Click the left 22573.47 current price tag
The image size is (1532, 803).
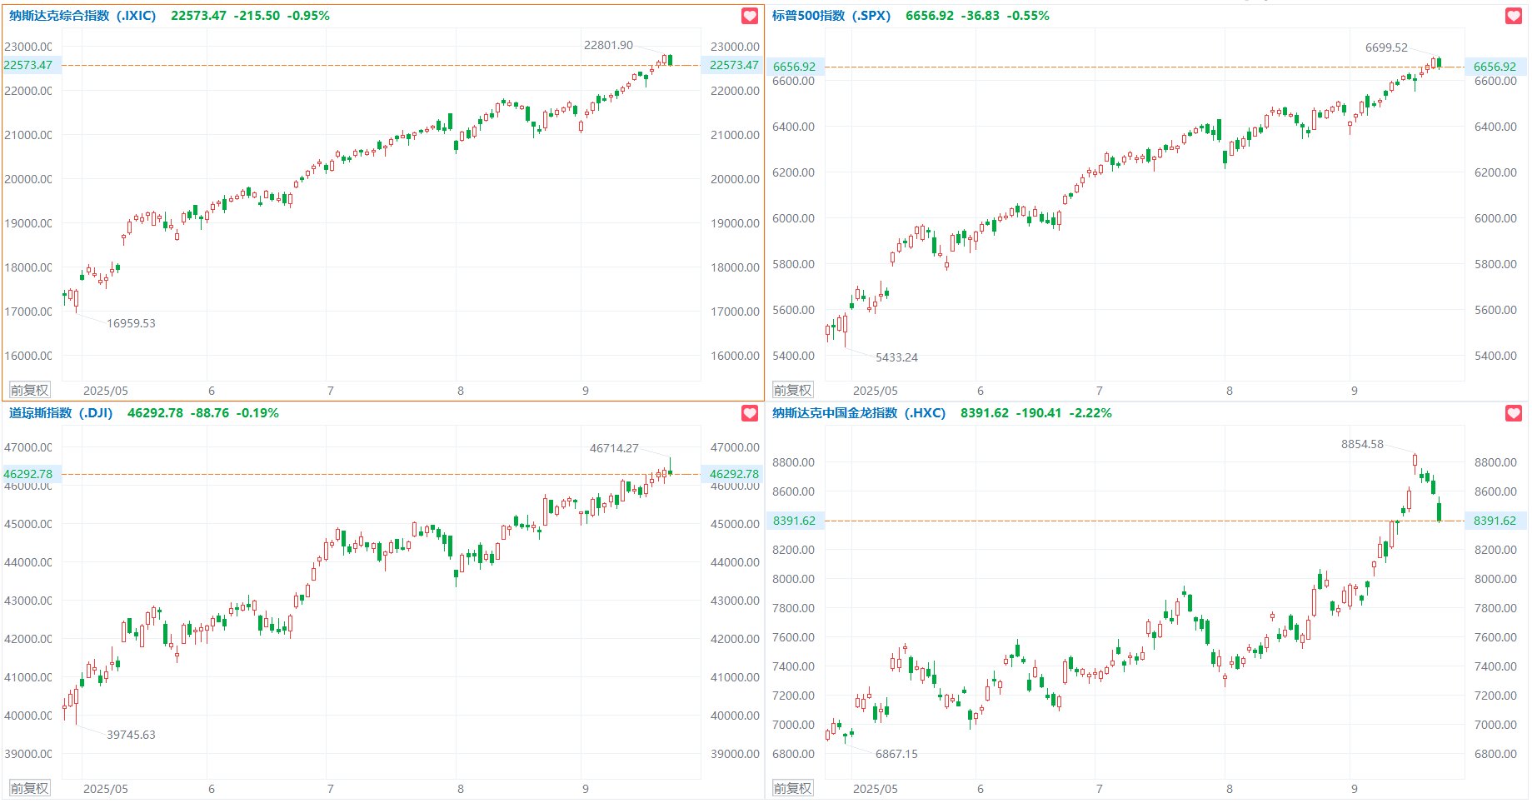30,65
